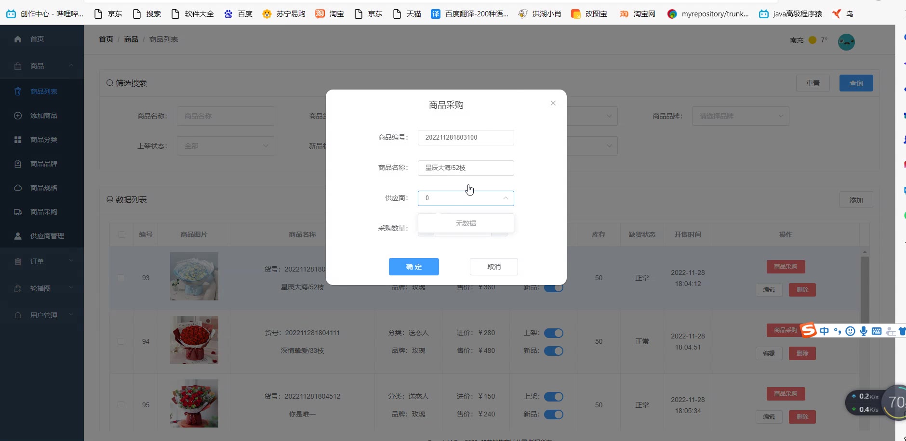Toggle the Chinese 中 input mode icon

(x=825, y=331)
